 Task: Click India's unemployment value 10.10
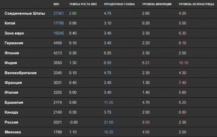coord(183,63)
